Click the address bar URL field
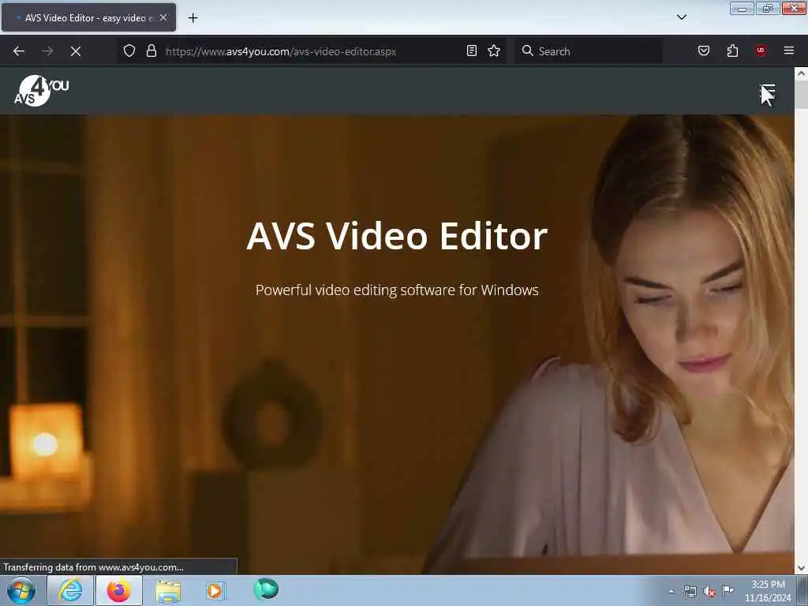Screen dimensions: 808x606 click(x=313, y=51)
